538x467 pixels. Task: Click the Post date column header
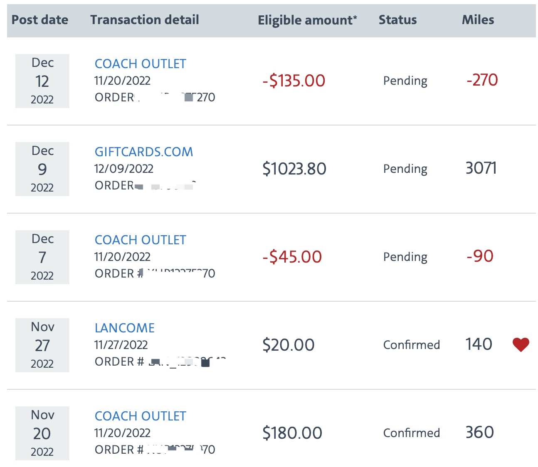pos(40,20)
